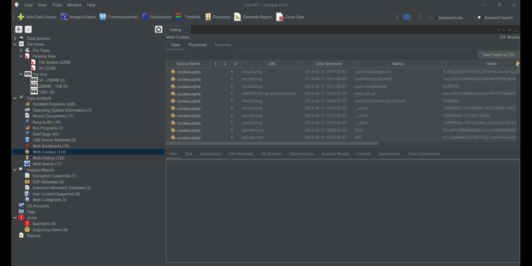The width and height of the screenshot is (532, 266).
Task: Click the back navigation arrow
Action: click(19, 29)
